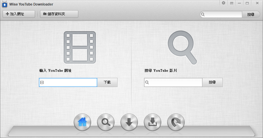This screenshot has height=138, width=263.
Task: Open the Downloading dock icon with down arrow
Action: [129, 122]
